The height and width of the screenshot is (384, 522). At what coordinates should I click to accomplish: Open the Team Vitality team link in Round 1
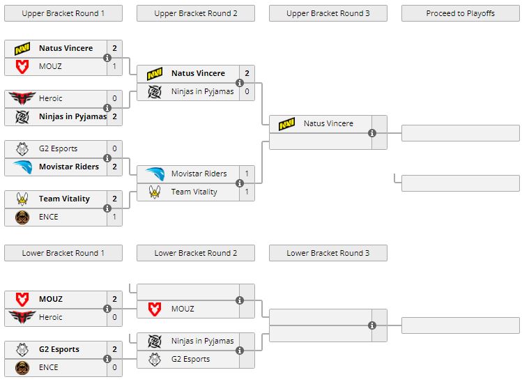click(64, 199)
